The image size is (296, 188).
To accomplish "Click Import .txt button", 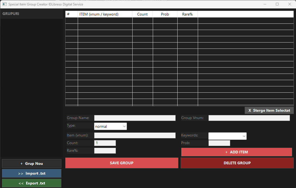I will click(32, 173).
